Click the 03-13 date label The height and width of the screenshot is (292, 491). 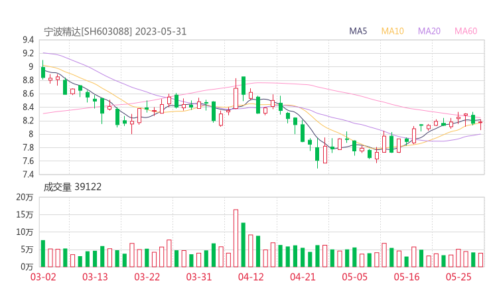[95, 277]
